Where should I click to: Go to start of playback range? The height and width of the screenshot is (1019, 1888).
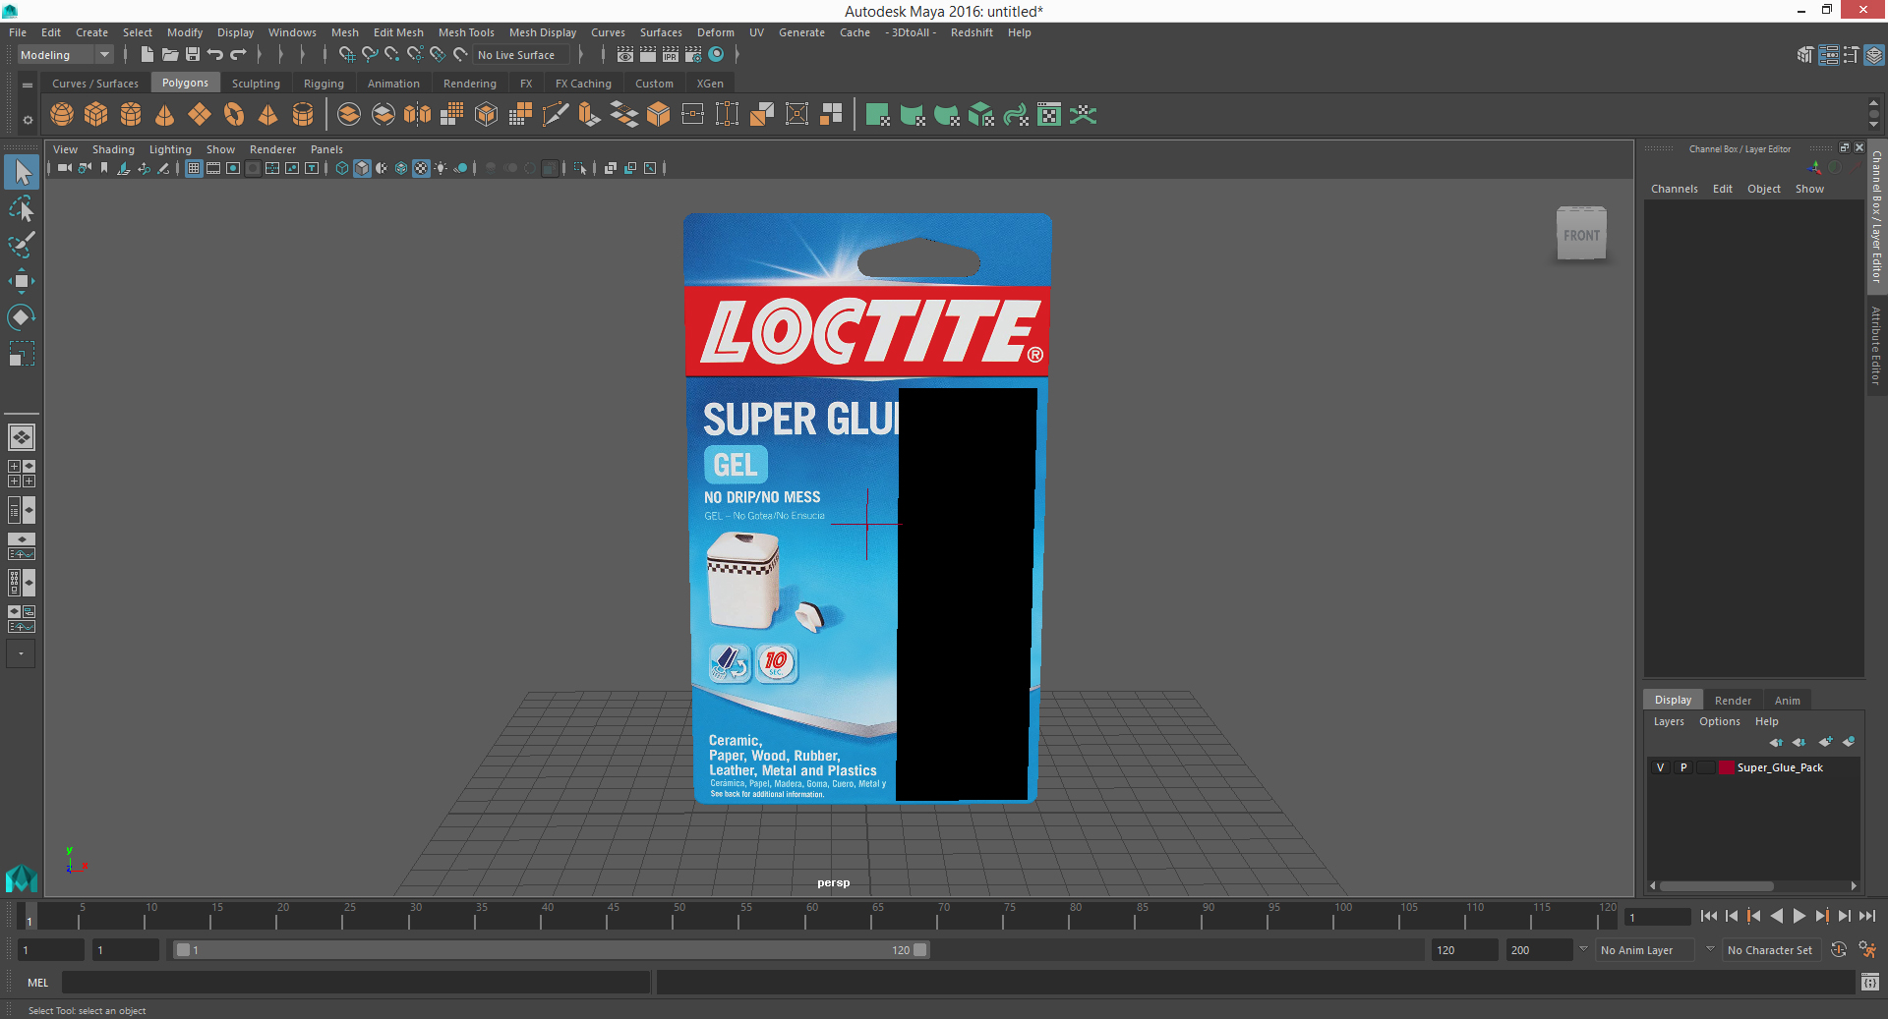1709,916
